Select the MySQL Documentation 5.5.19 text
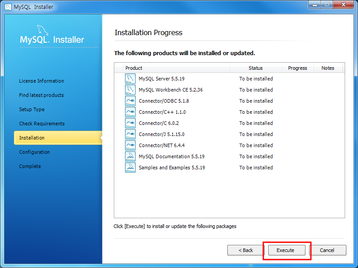Screen dimensions: 358x268 [x=172, y=156]
